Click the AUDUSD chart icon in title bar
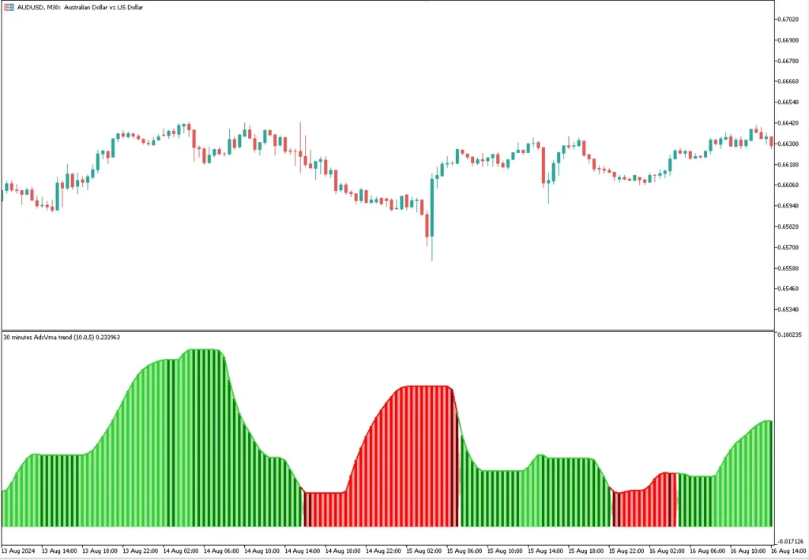 pyautogui.click(x=8, y=8)
